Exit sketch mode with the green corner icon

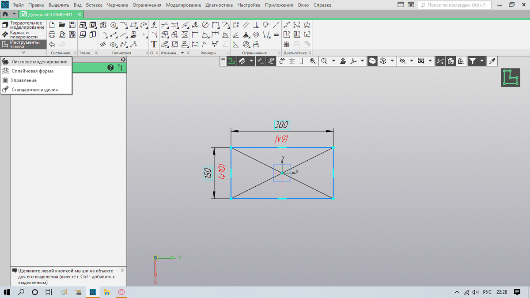click(x=511, y=77)
